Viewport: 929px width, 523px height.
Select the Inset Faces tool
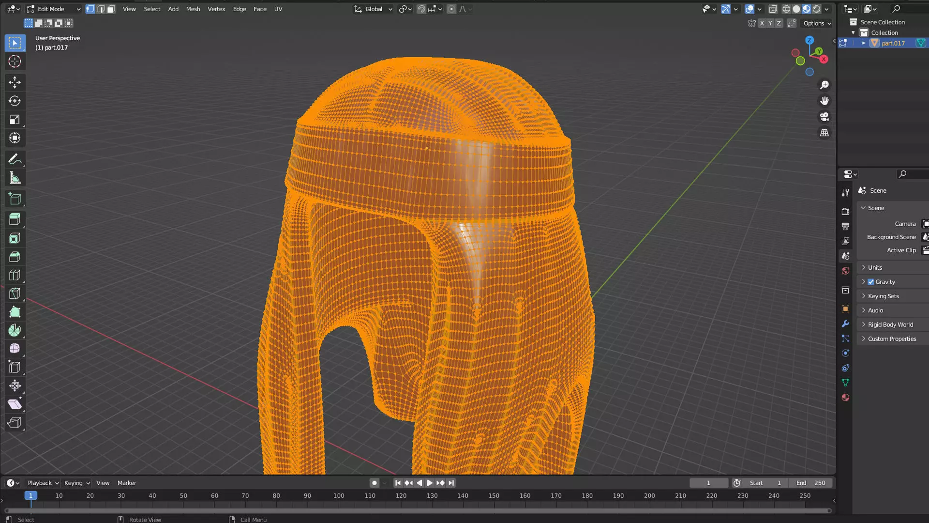(15, 238)
